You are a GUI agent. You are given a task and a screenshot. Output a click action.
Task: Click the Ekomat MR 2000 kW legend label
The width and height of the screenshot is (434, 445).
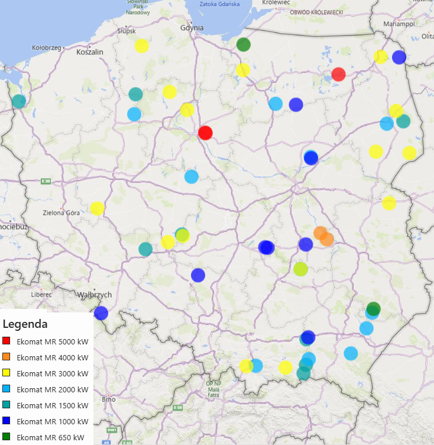(x=53, y=389)
